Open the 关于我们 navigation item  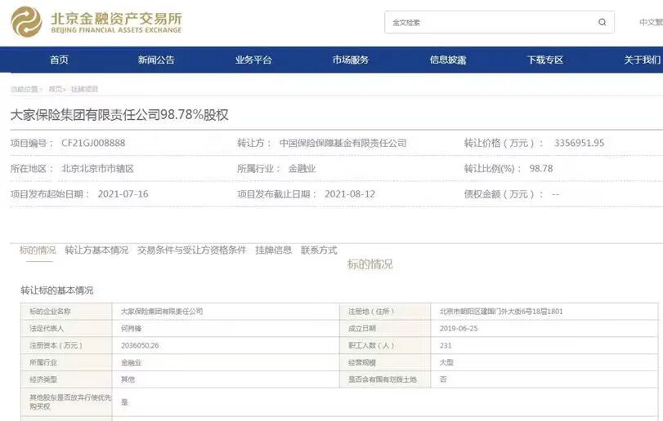(x=643, y=60)
